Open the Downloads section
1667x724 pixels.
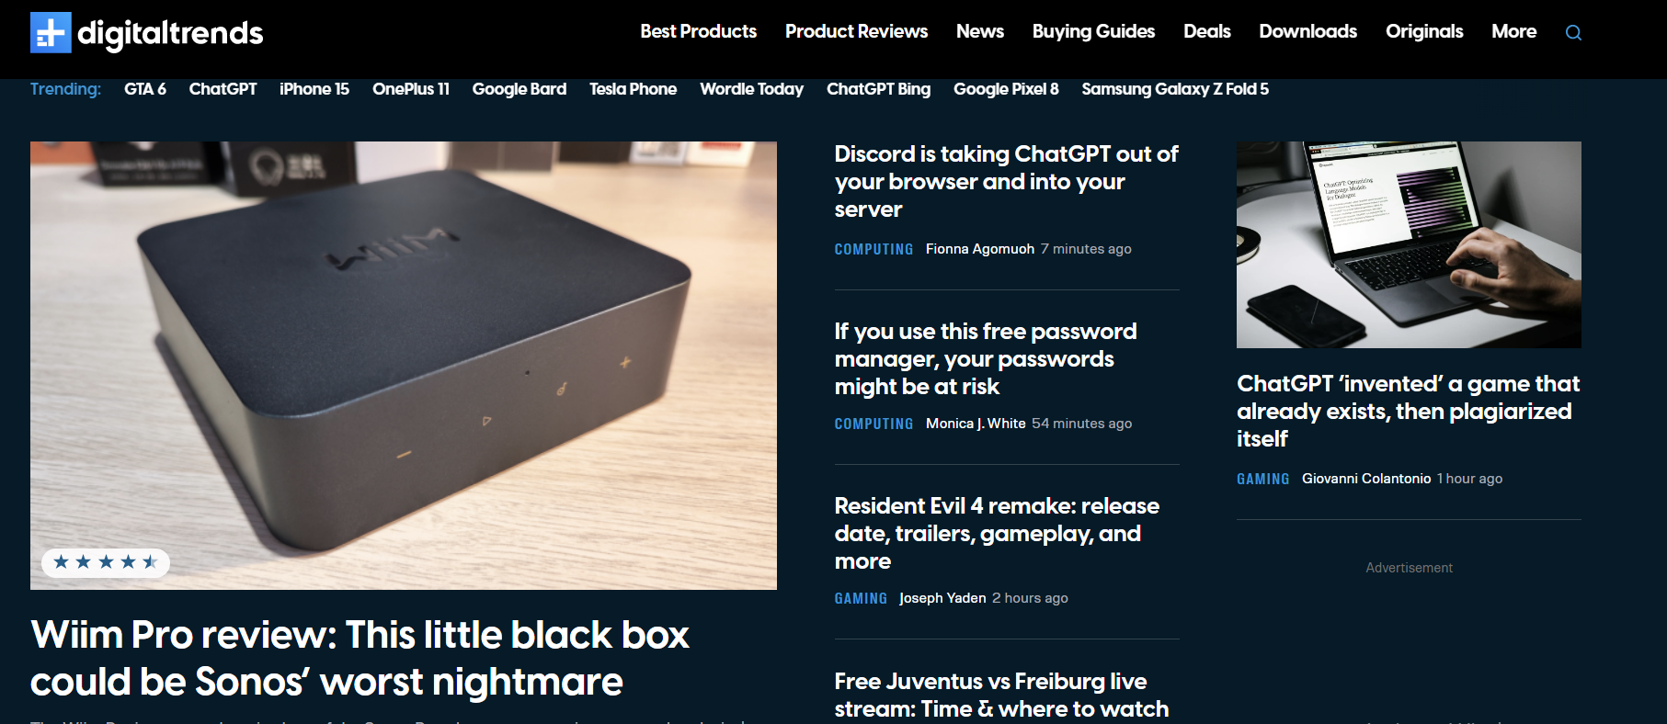(1307, 31)
